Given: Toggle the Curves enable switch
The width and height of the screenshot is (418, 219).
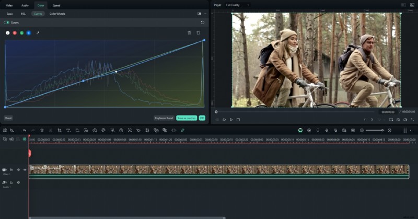Looking at the screenshot, I should 6,22.
